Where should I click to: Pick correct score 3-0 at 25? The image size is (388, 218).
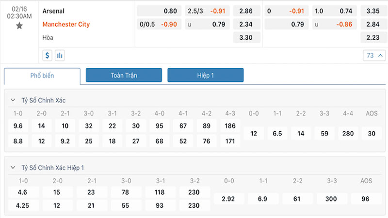(89, 141)
